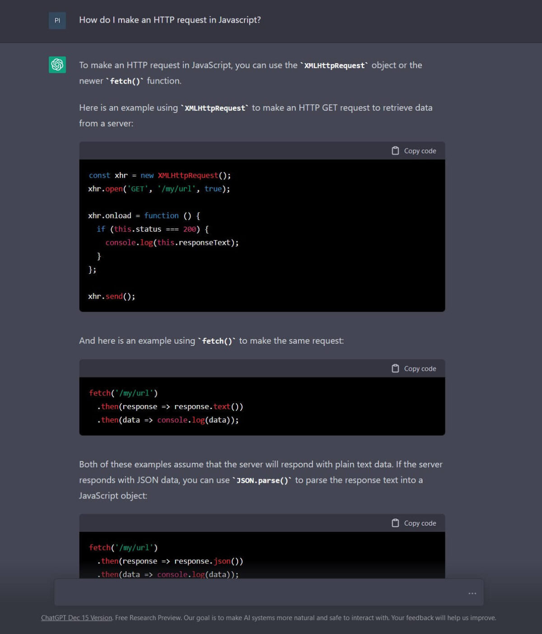Image resolution: width=542 pixels, height=634 pixels.
Task: Click the ChatGPT logo beside the response
Action: [x=57, y=65]
